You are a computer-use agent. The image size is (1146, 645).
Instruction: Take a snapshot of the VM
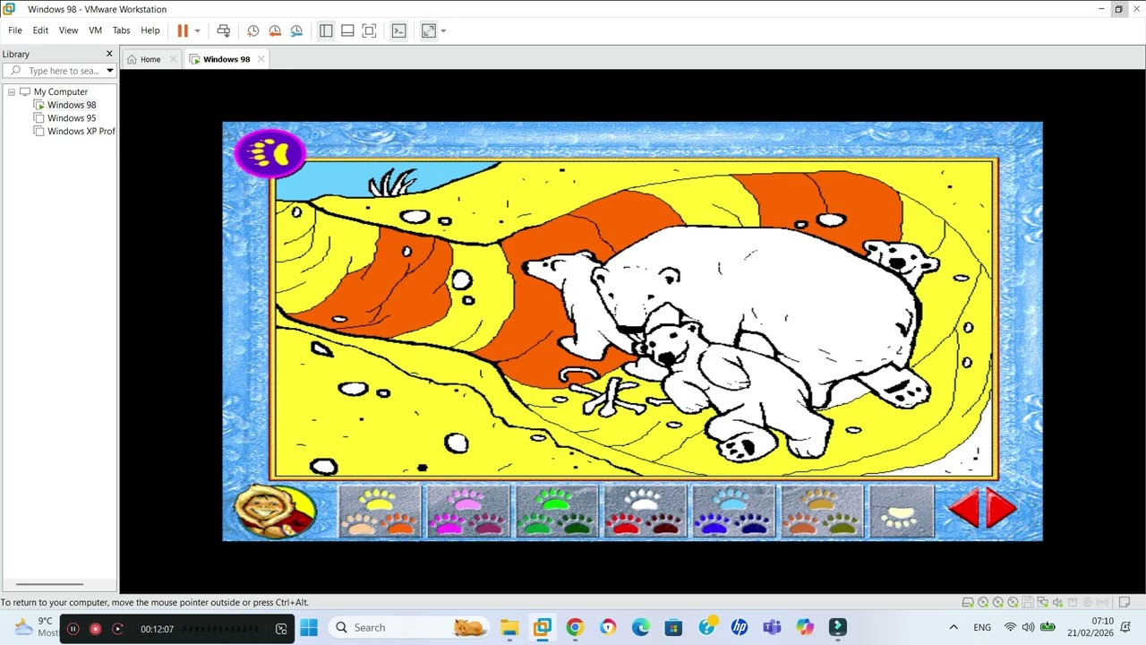tap(253, 30)
